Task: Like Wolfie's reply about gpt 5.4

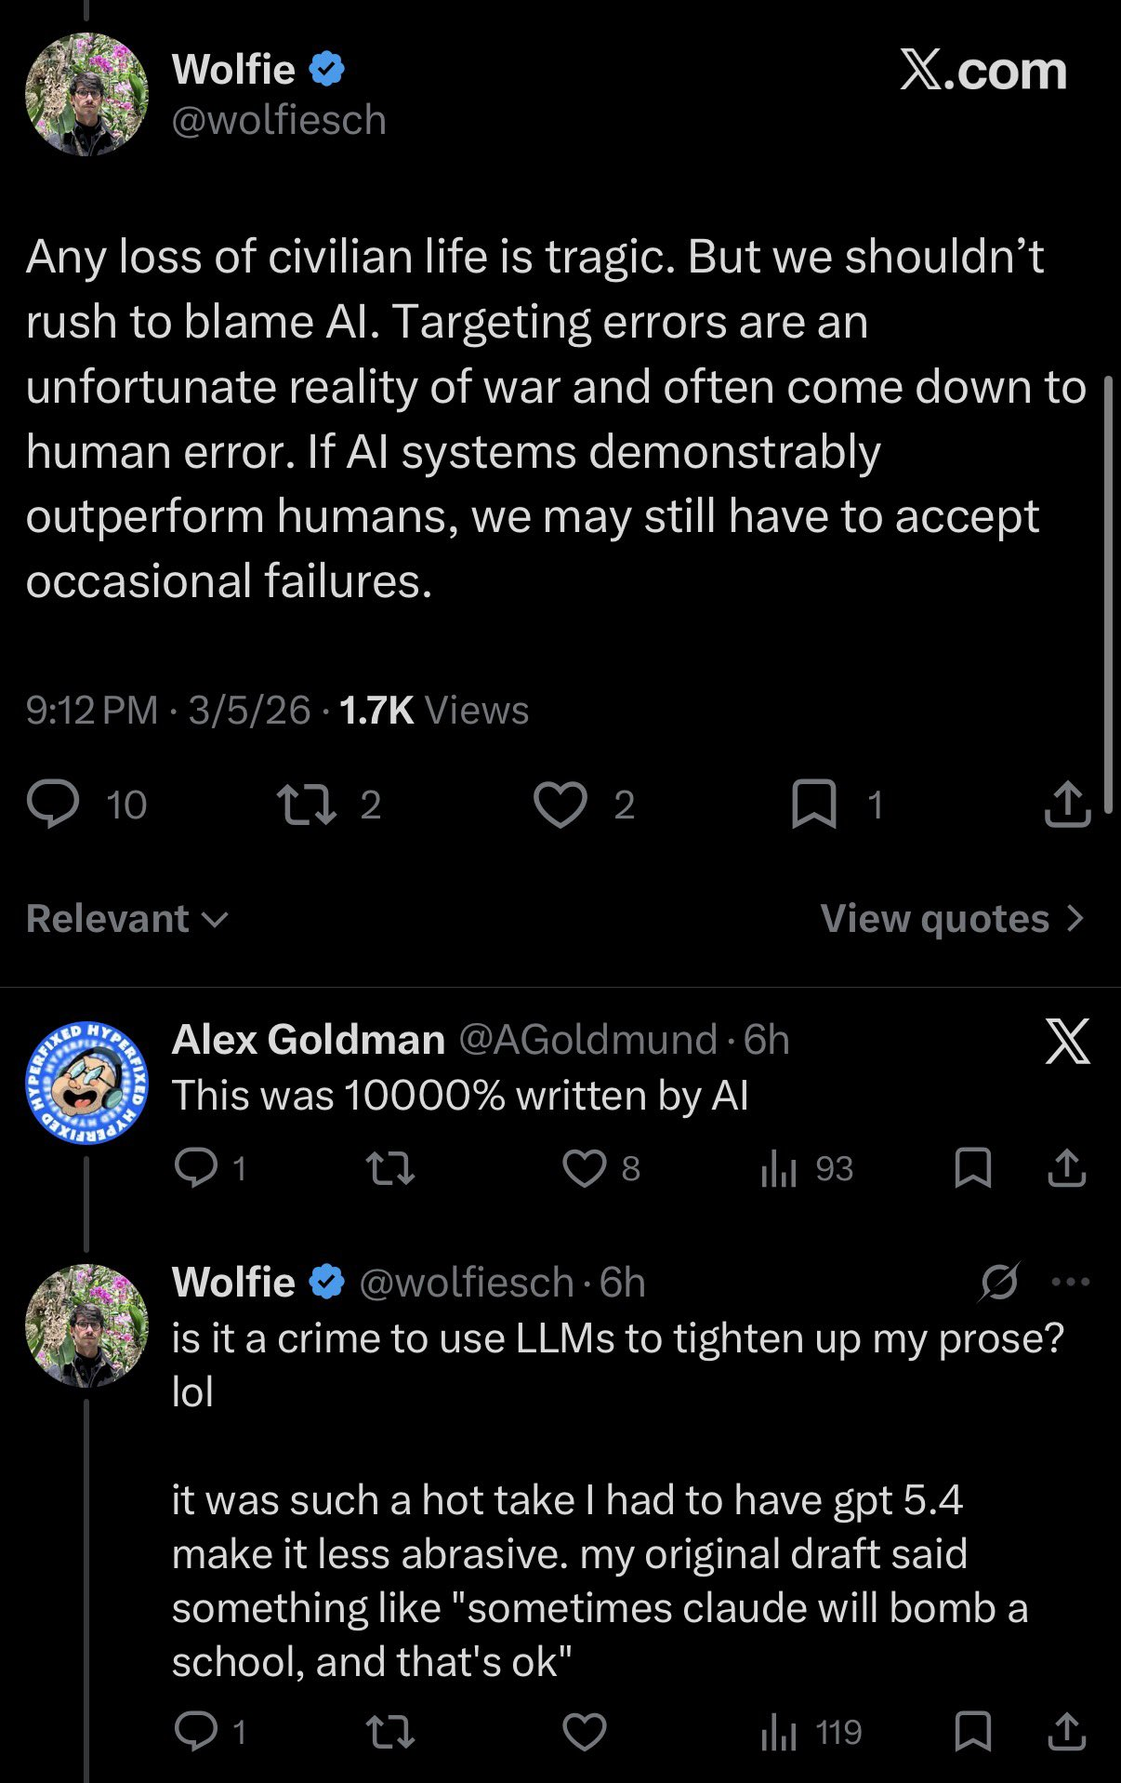Action: pyautogui.click(x=585, y=1732)
